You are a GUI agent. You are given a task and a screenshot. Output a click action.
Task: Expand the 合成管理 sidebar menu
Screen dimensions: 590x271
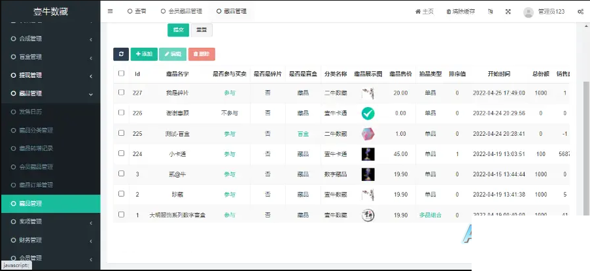coord(50,39)
